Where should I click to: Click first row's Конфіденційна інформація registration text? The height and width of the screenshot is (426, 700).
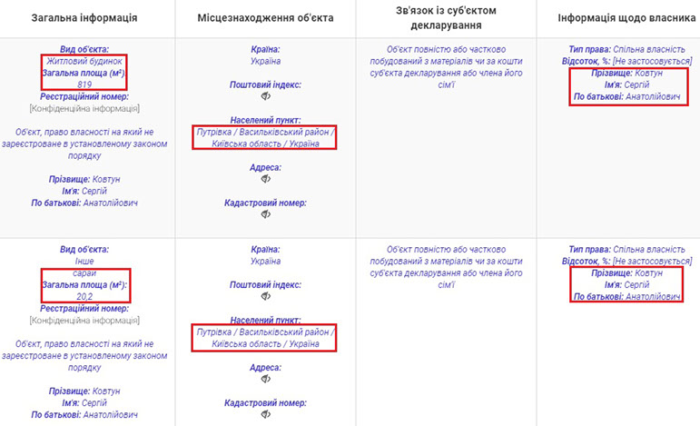coord(84,108)
